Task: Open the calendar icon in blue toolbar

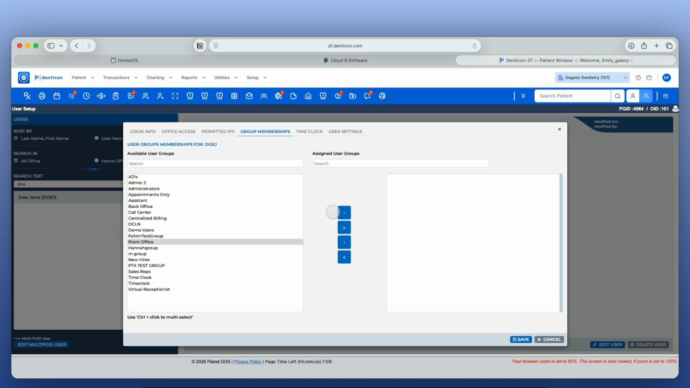Action: point(57,96)
